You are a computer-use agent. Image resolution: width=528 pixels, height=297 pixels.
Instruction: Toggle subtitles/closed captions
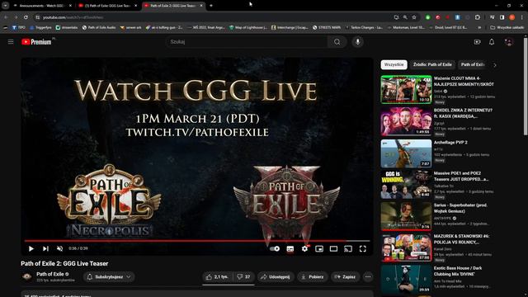coord(290,248)
